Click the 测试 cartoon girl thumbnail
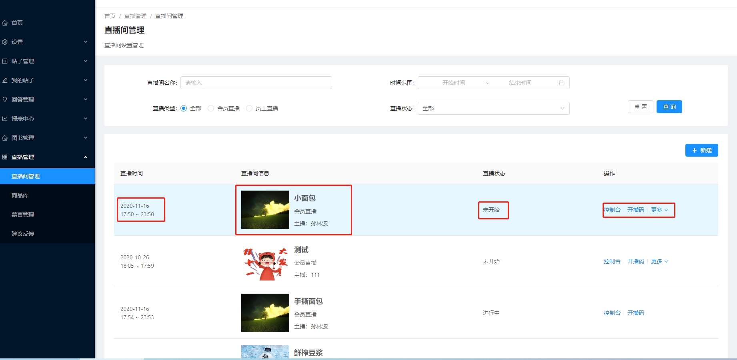Viewport: 737px width, 360px height. coord(265,261)
